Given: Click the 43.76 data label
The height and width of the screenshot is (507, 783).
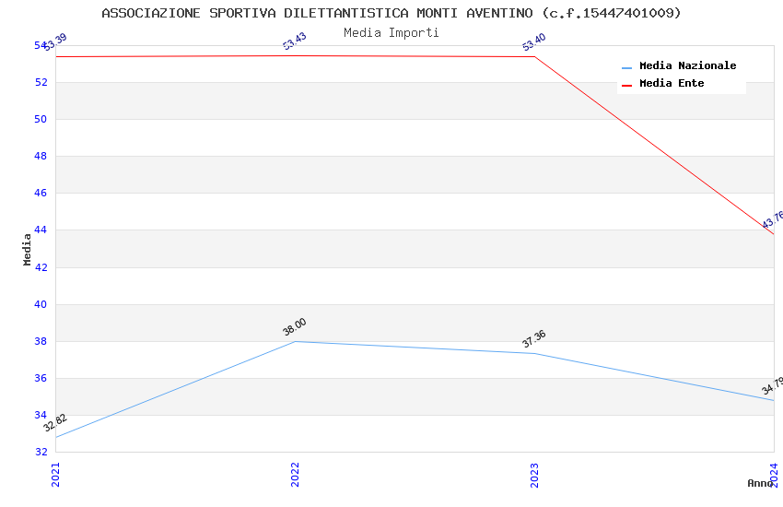Looking at the screenshot, I should [x=772, y=219].
